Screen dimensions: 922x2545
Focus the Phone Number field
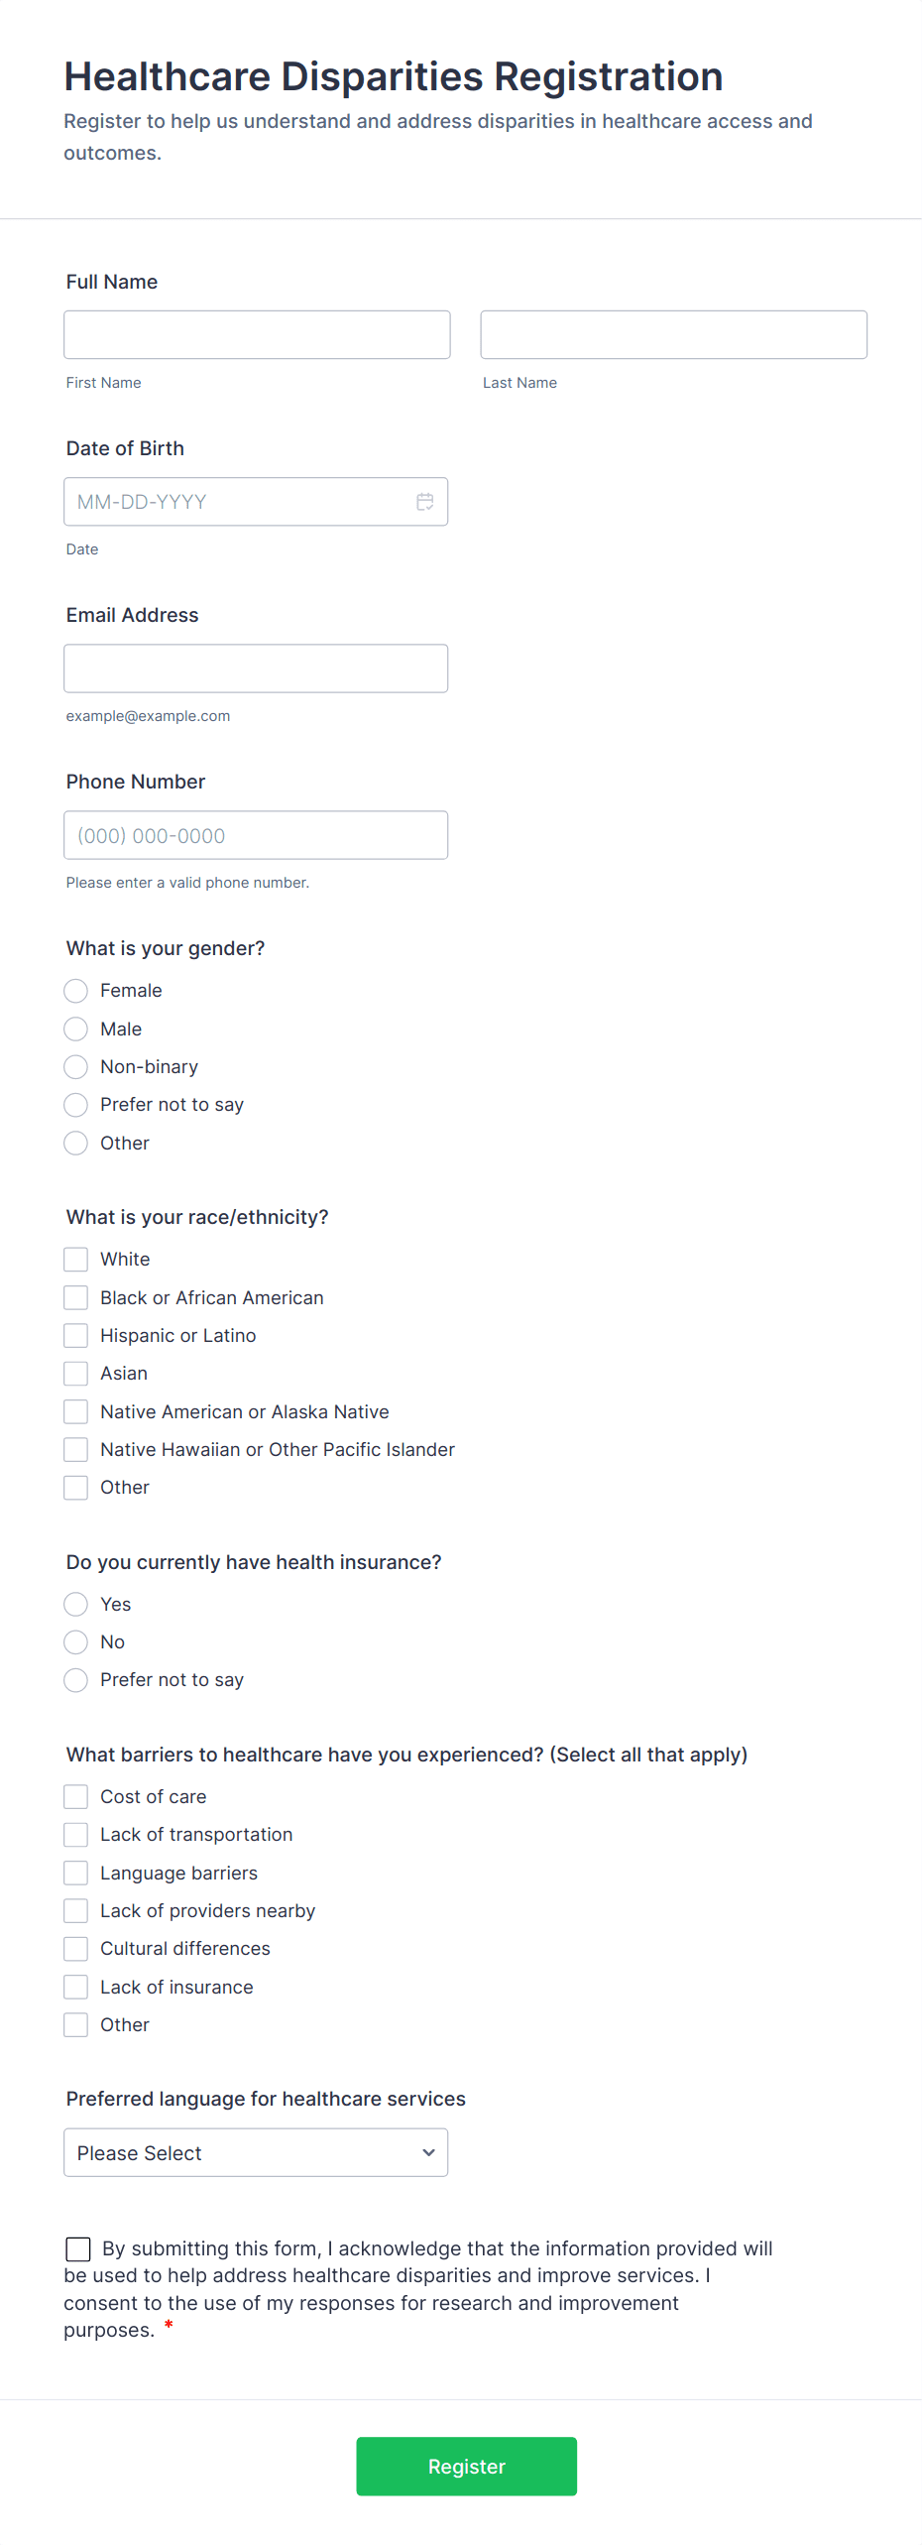coord(256,835)
